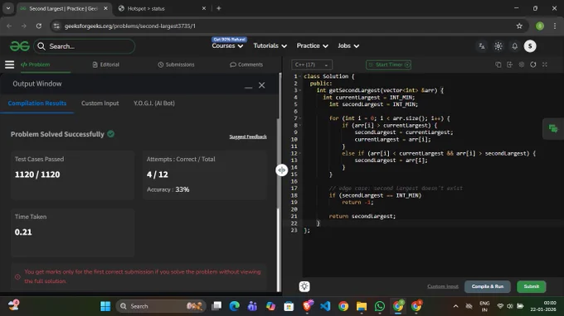Close the Hotspot status tab
564x316 pixels.
(204, 8)
